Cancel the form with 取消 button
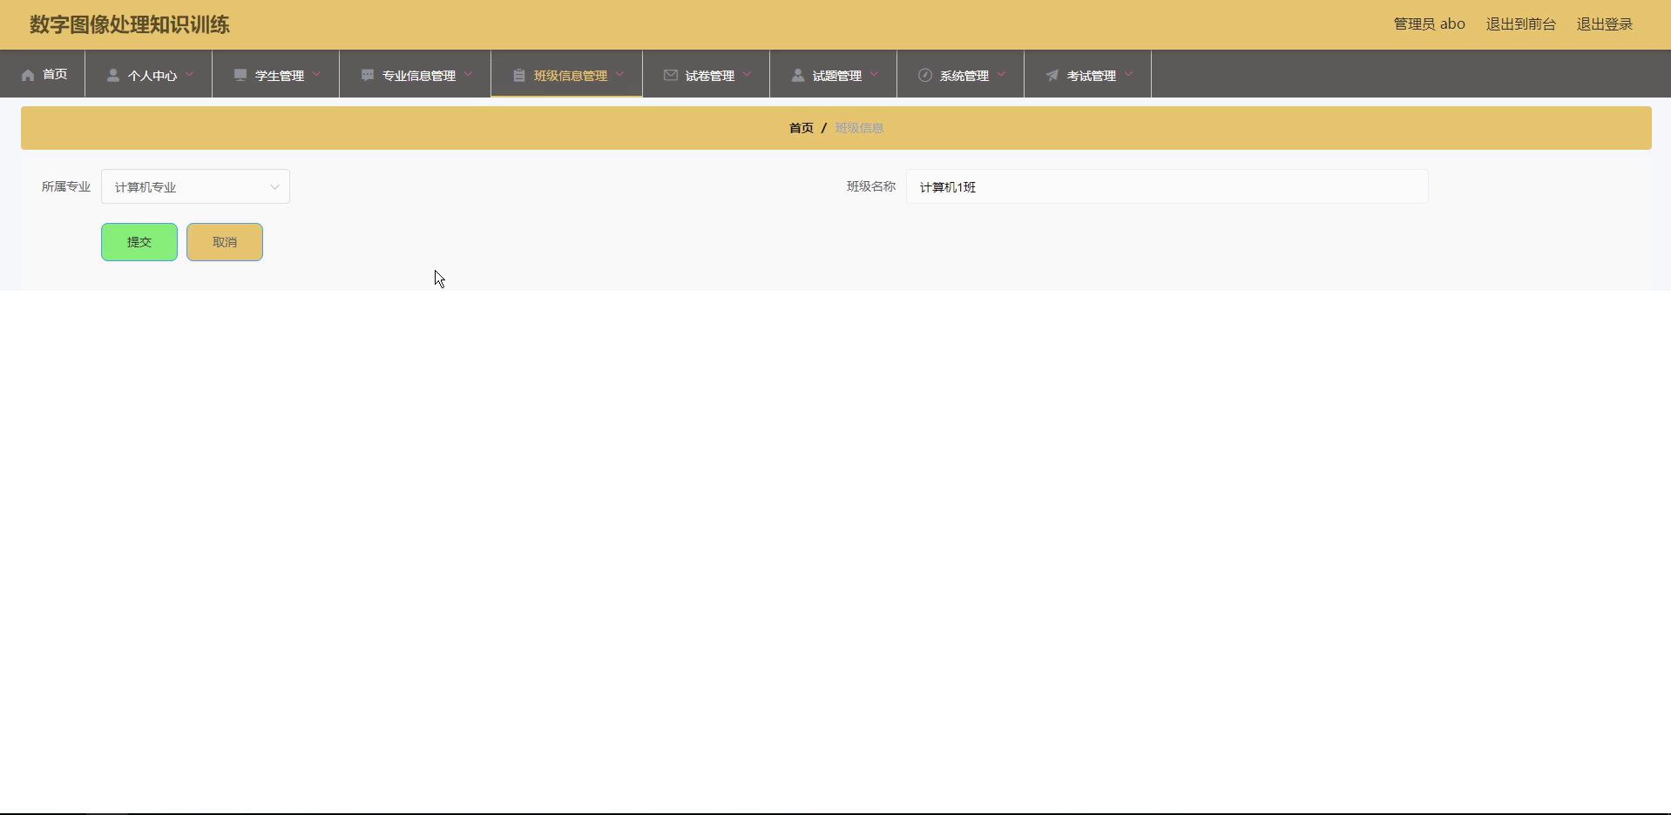Image resolution: width=1671 pixels, height=815 pixels. click(x=225, y=242)
